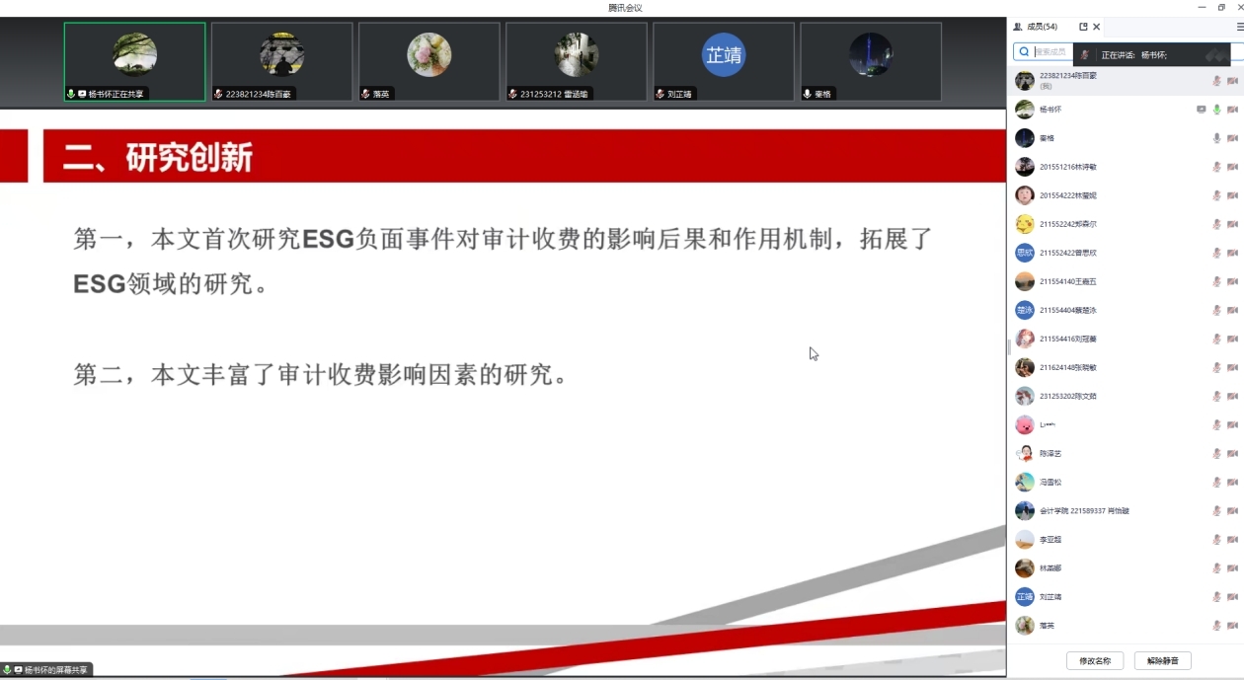The image size is (1244, 680).
Task: Toggle camera icon for 223821234陈百蒙
Action: tap(1232, 81)
